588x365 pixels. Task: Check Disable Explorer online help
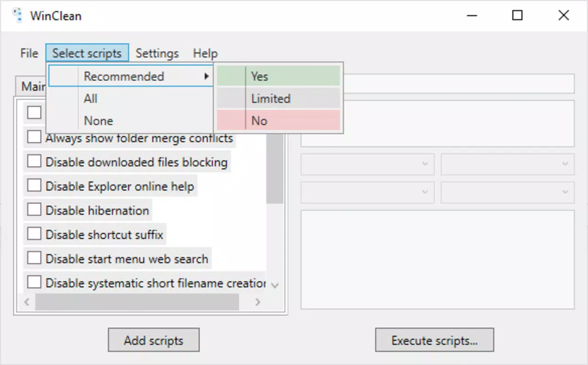click(34, 186)
